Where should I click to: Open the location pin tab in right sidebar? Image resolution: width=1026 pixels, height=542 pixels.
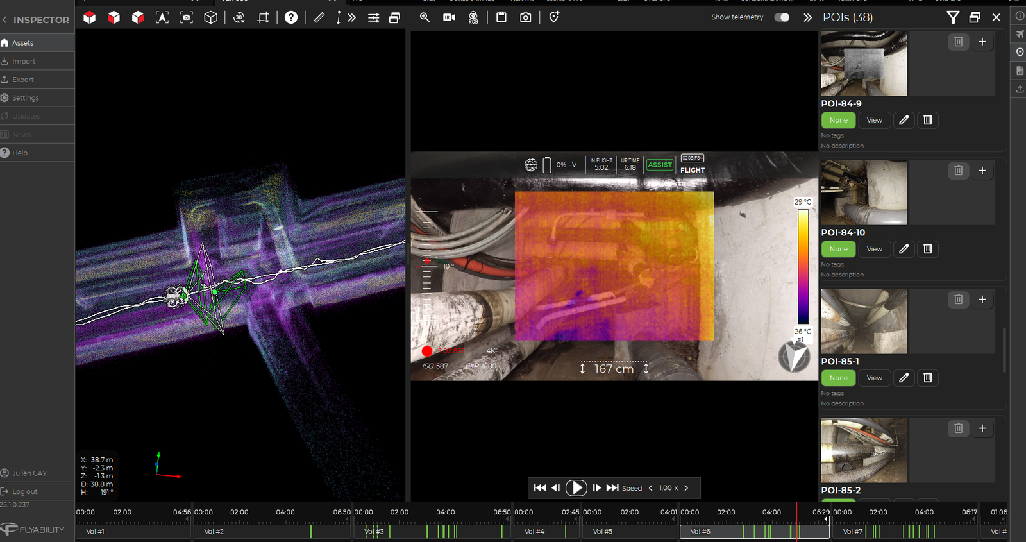[x=1020, y=52]
